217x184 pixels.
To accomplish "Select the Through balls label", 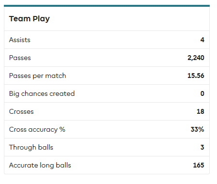I will pyautogui.click(x=31, y=148).
